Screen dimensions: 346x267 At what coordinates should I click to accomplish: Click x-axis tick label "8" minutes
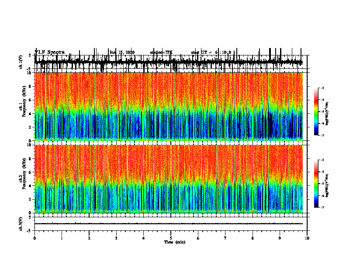click(253, 238)
